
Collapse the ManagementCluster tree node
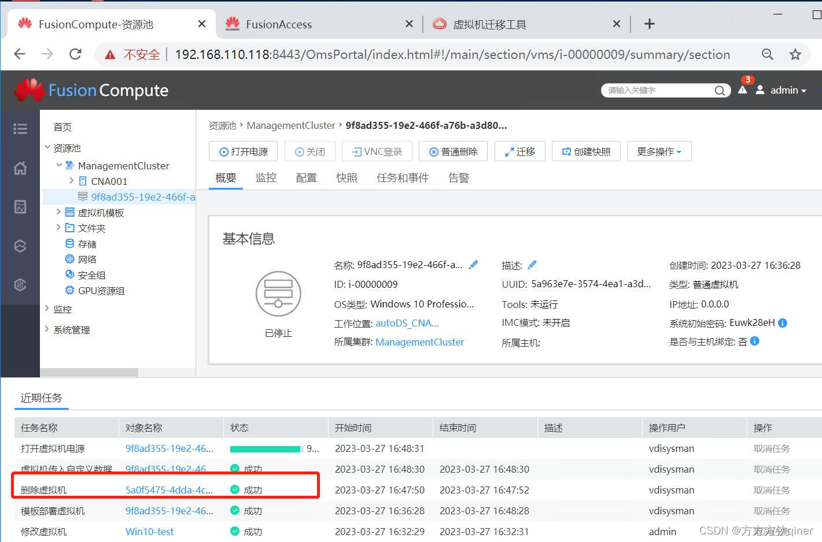pos(59,165)
